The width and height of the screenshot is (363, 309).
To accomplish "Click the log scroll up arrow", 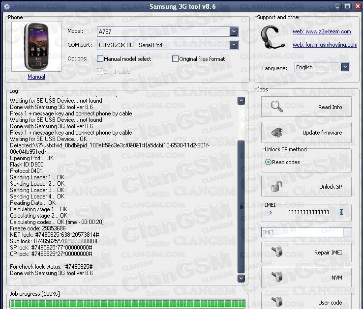I will (x=241, y=101).
